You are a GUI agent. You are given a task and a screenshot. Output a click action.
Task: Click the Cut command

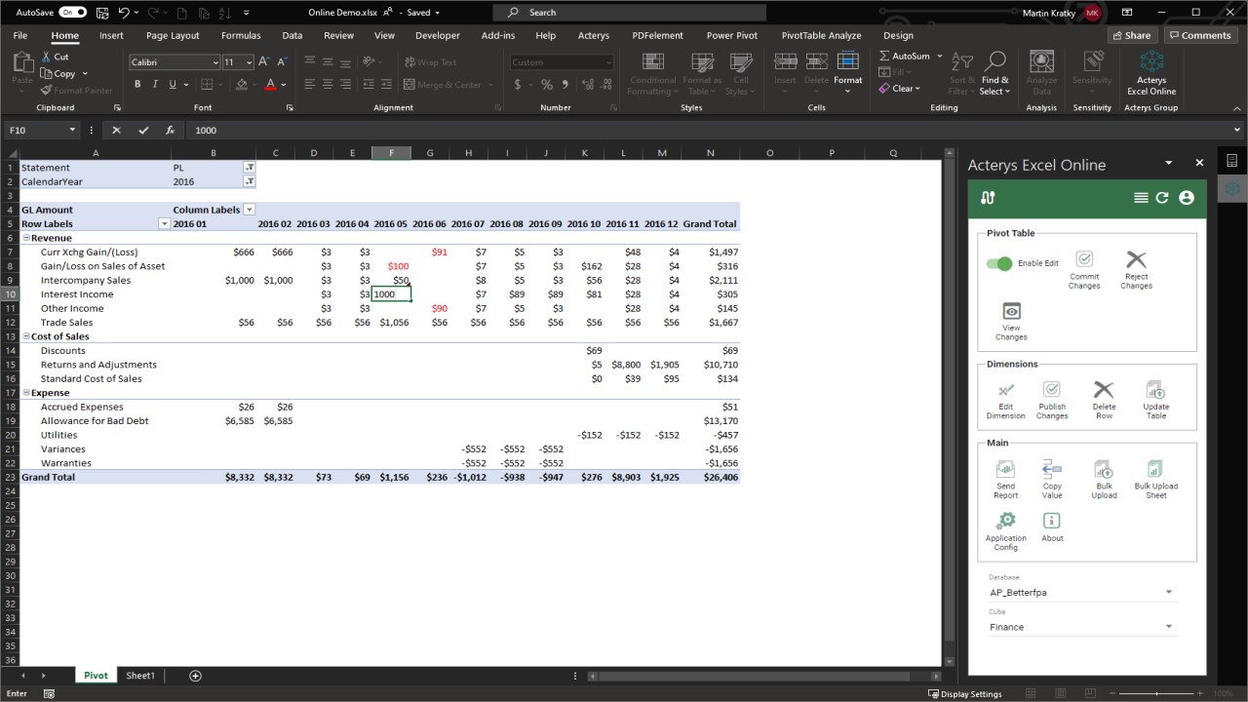click(55, 57)
